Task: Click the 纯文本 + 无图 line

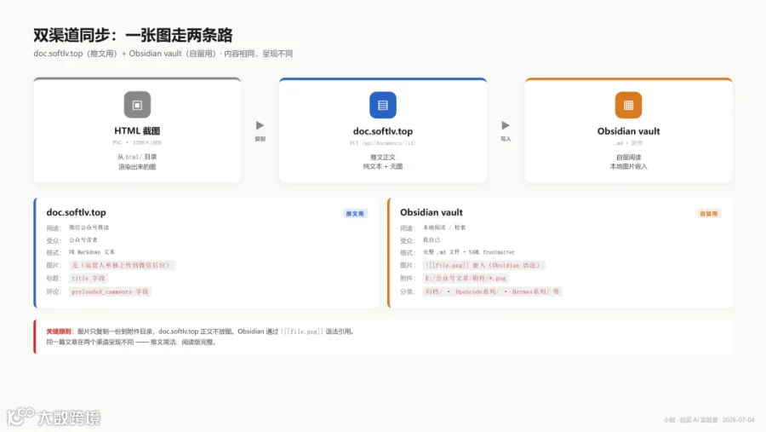Action: point(382,167)
